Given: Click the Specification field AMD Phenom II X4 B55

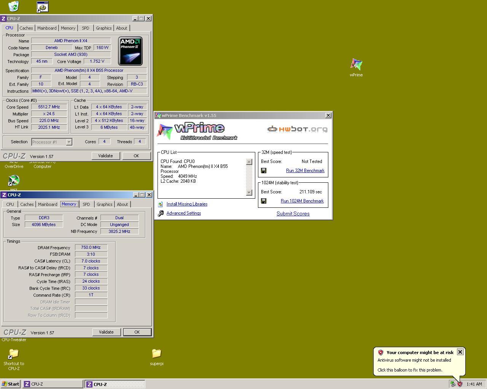Looking at the screenshot, I should coord(89,71).
